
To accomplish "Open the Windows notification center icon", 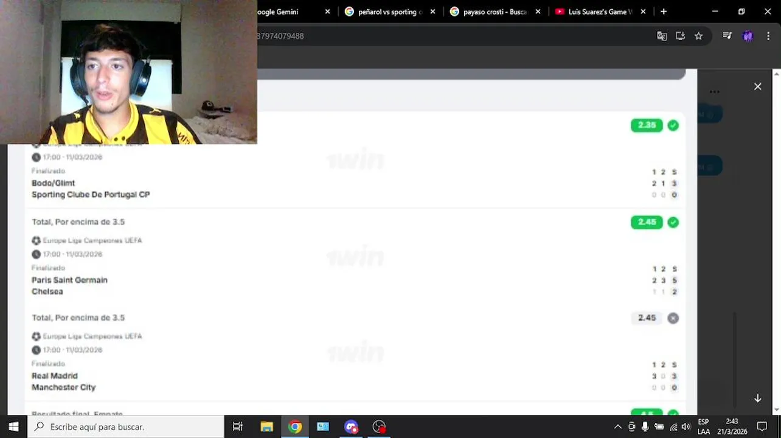I will 762,426.
